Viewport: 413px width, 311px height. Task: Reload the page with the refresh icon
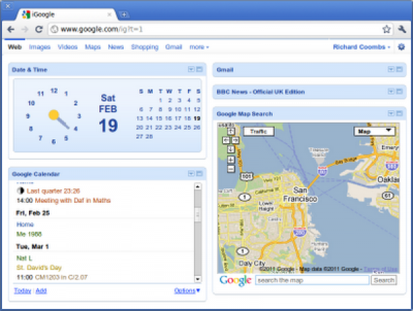click(39, 29)
